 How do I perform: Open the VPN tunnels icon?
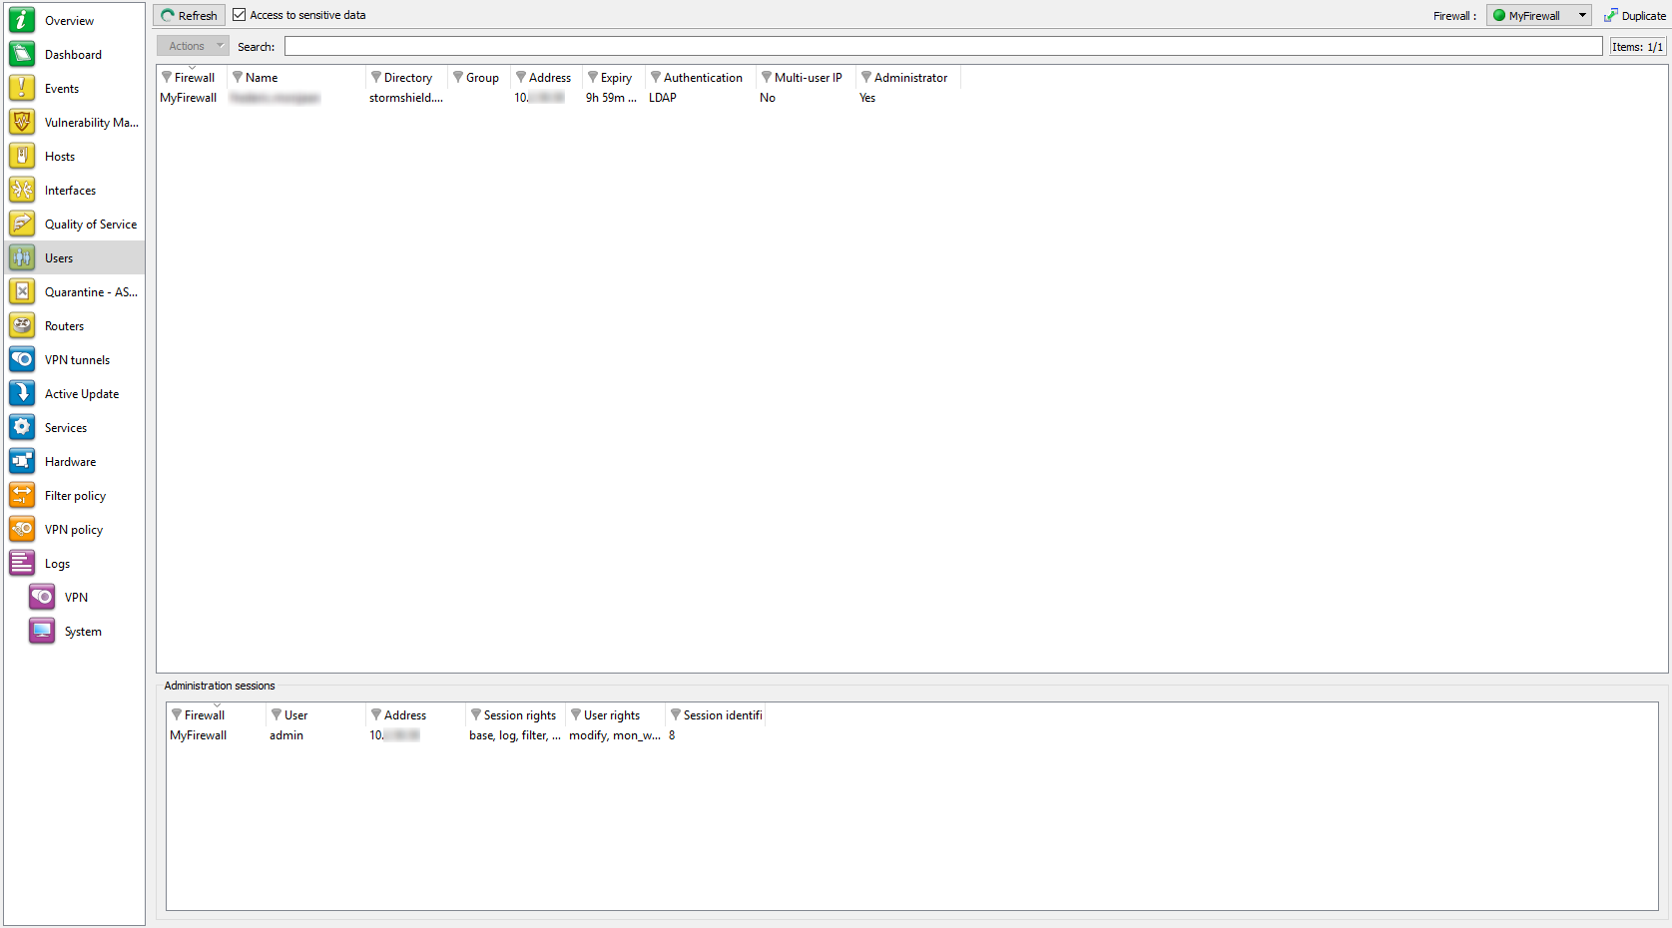22,359
